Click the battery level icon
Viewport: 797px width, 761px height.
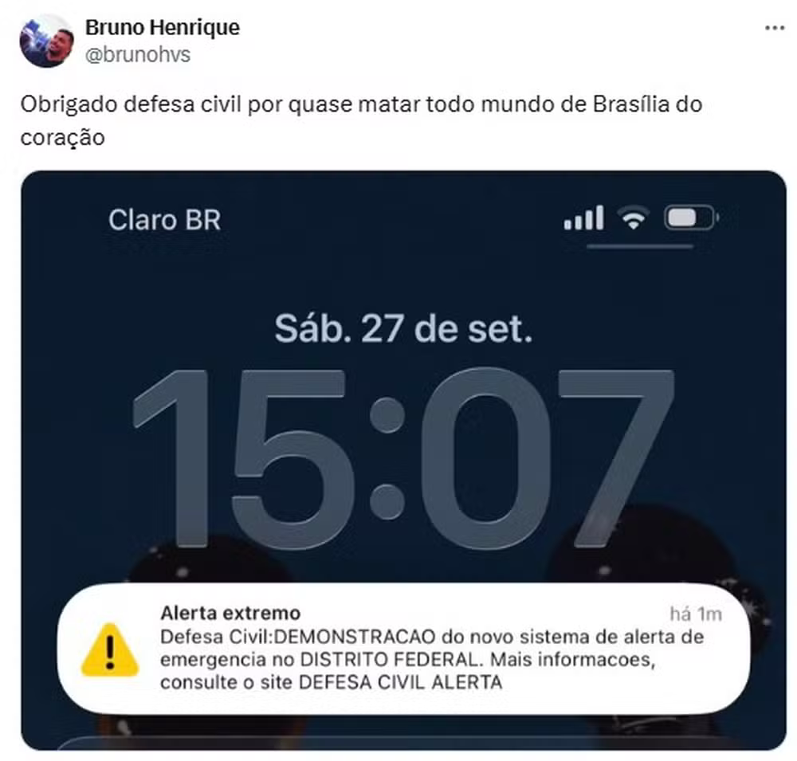(691, 218)
